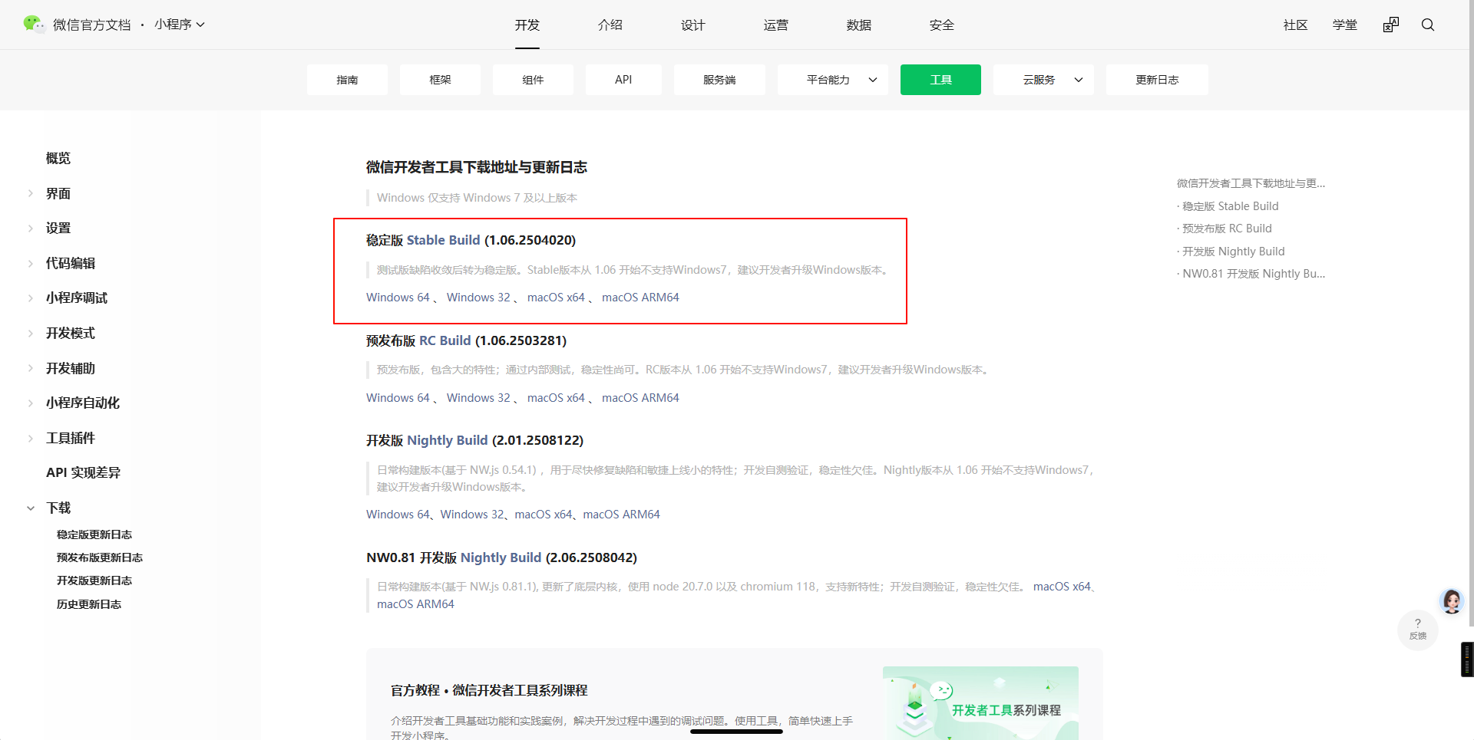Download Stable Build Windows 64
The width and height of the screenshot is (1474, 740).
coord(398,298)
